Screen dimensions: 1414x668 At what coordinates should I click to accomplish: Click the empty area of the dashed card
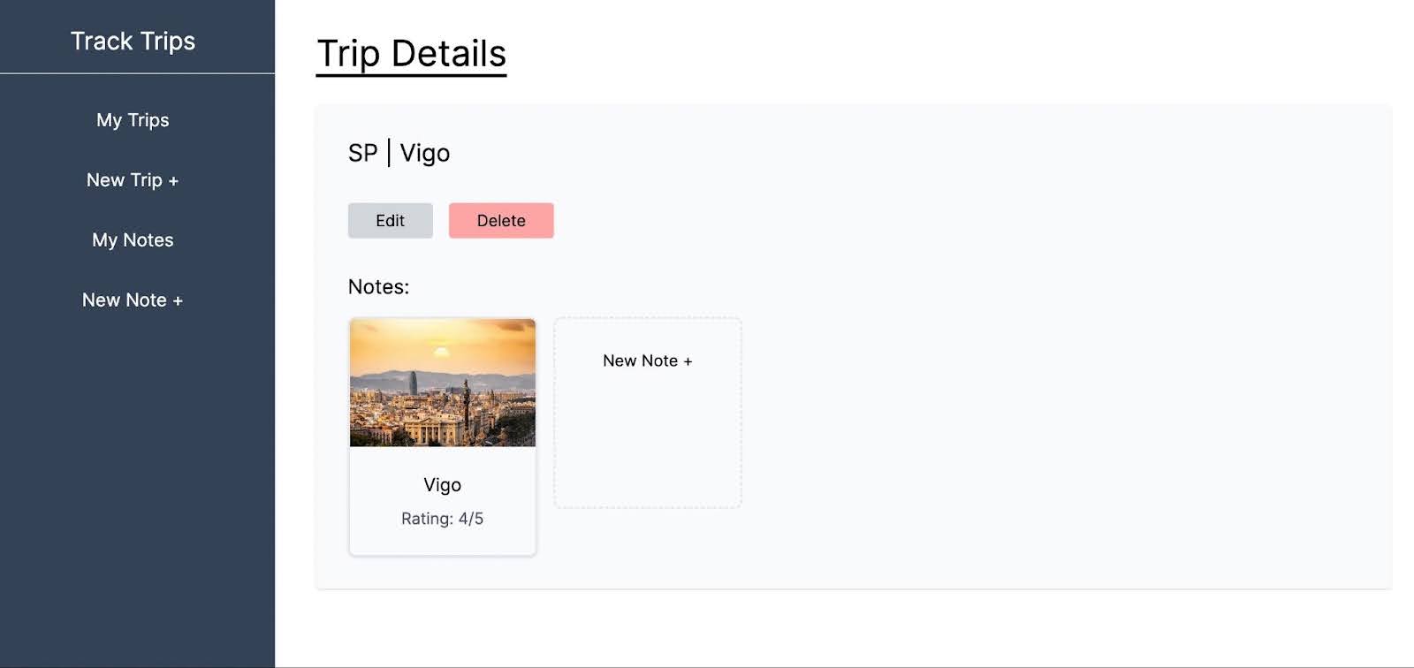[647, 442]
